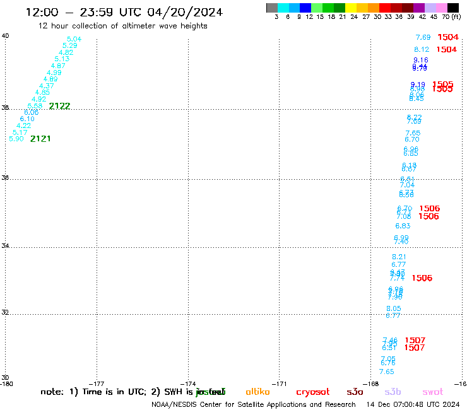Screen dimensions: 467x410
Task: Click the wave height value 6.10
Action: tap(27, 119)
